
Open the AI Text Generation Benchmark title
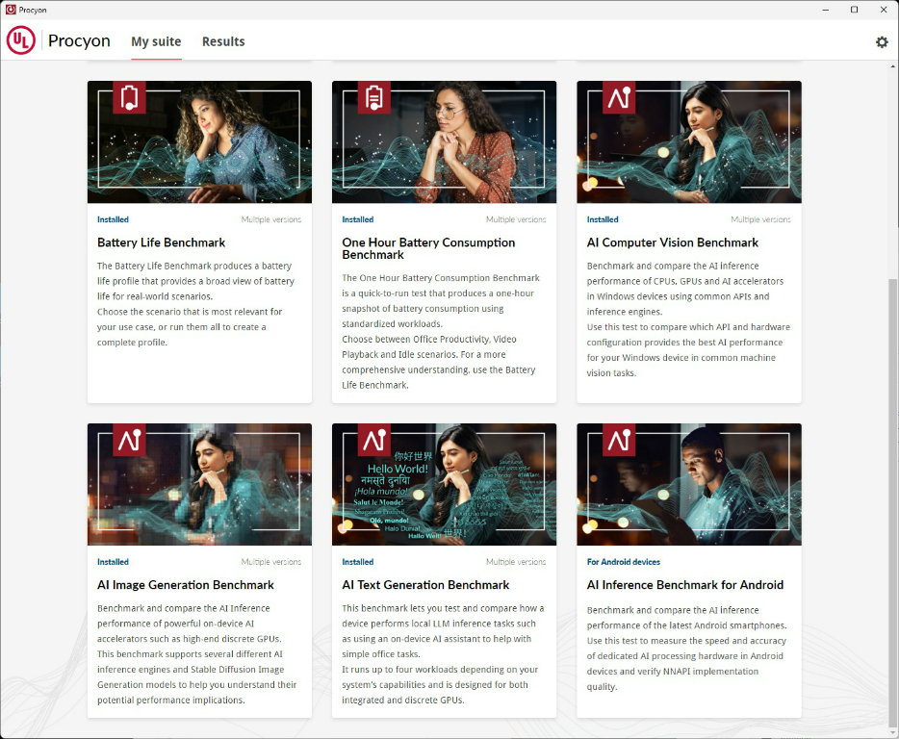pos(425,585)
